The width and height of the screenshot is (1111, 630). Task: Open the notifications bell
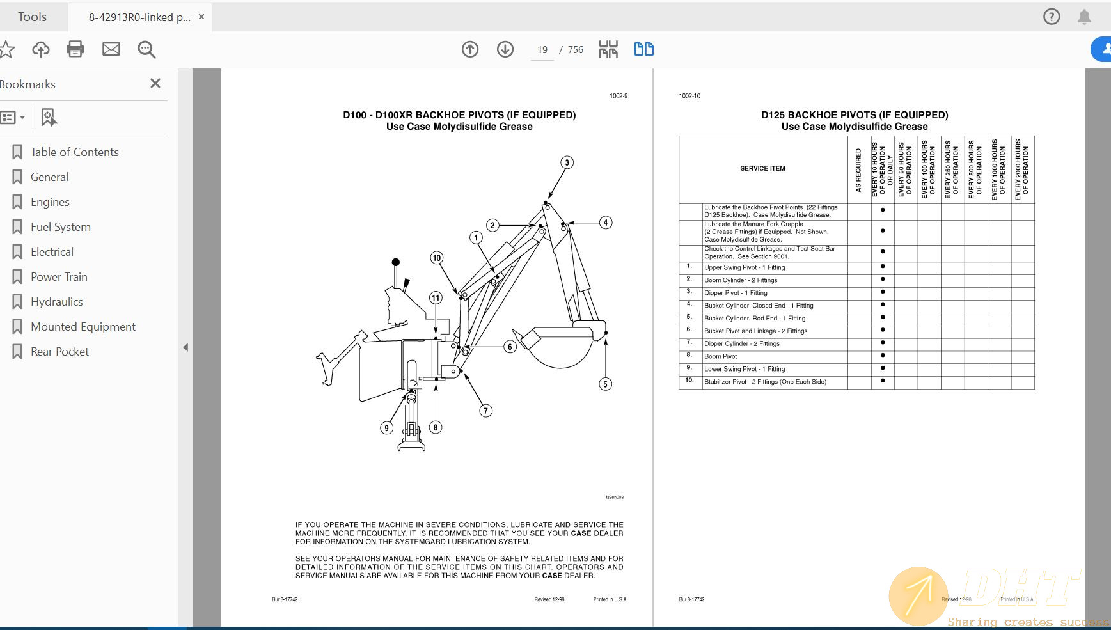(x=1085, y=17)
